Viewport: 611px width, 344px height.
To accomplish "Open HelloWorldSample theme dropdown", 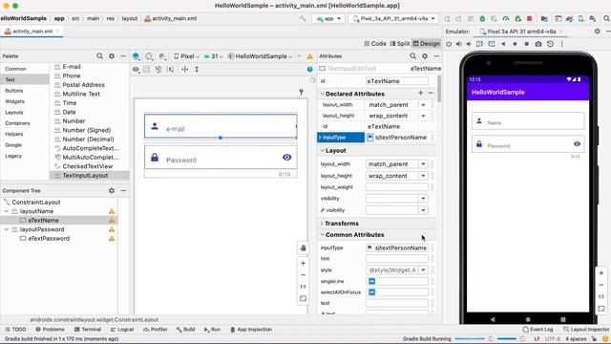I will point(260,56).
